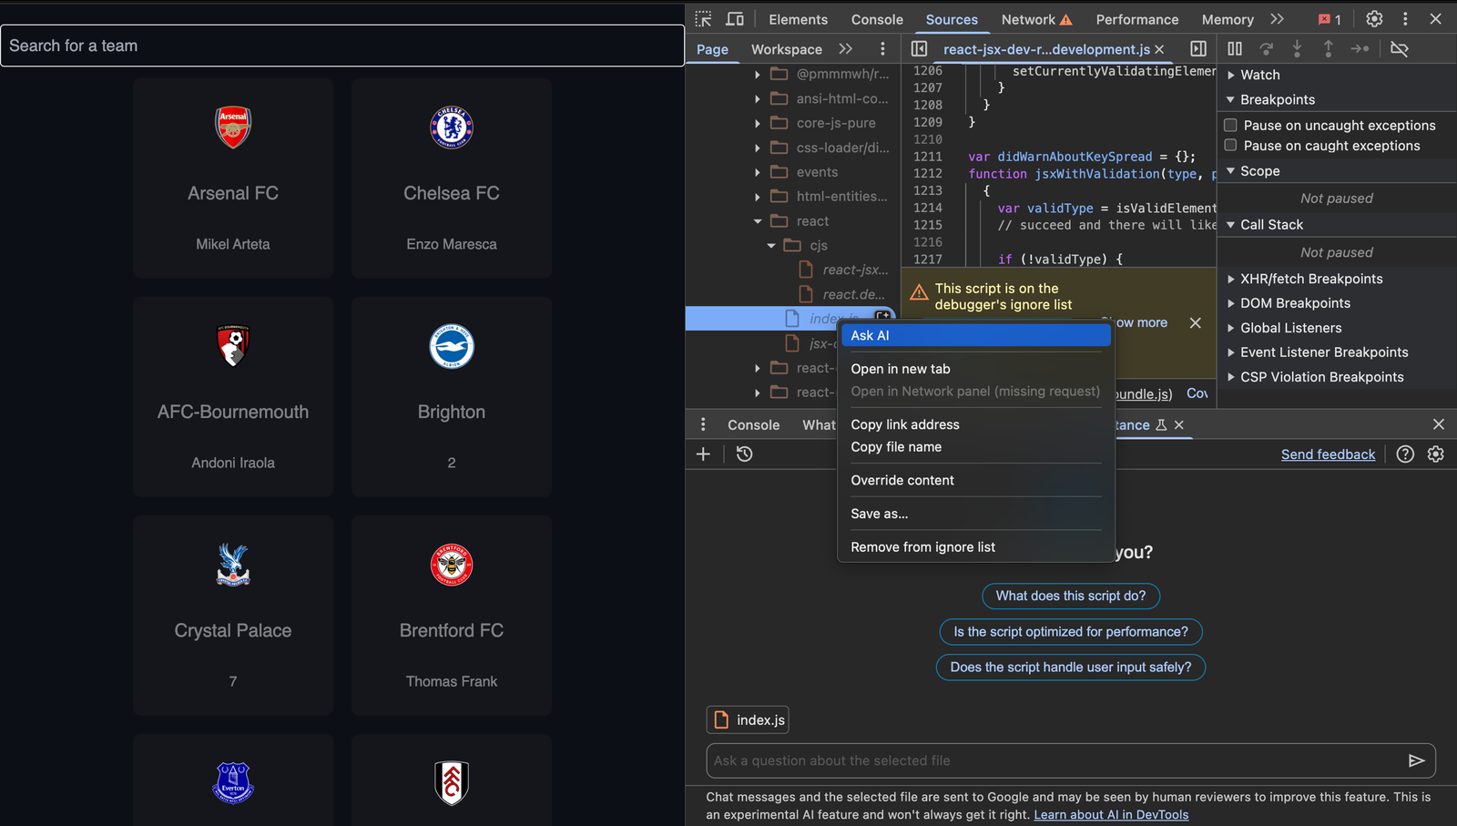Open DevTools settings gear icon
1457x826 pixels.
[1374, 19]
